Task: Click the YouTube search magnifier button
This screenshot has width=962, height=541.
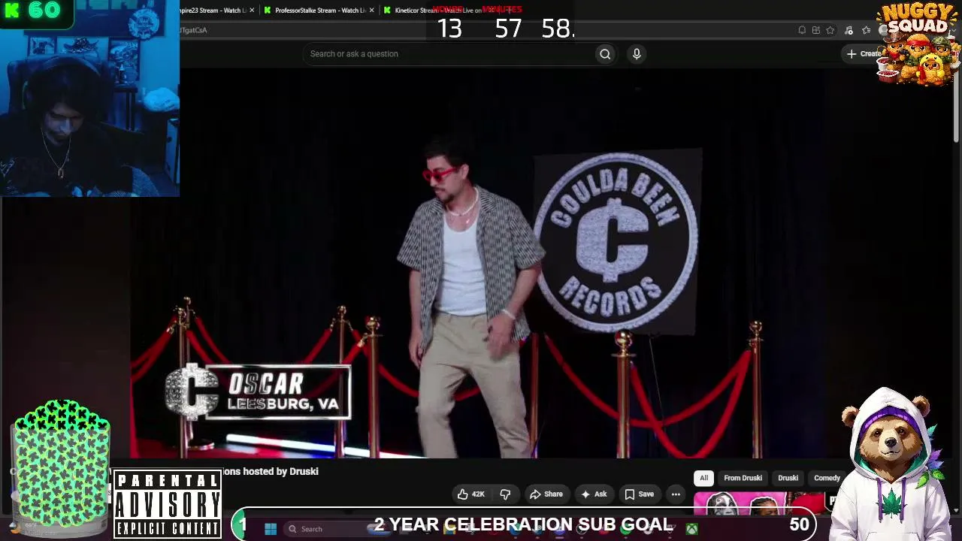Action: (x=605, y=54)
